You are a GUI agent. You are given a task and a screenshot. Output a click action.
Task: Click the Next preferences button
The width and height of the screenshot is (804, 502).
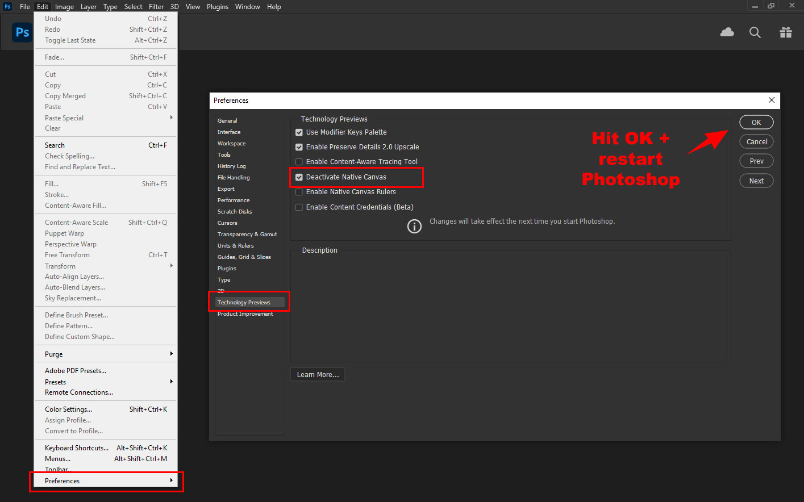[756, 181]
